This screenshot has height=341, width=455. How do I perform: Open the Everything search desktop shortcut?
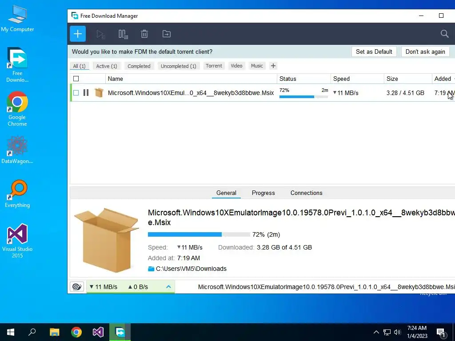(17, 194)
